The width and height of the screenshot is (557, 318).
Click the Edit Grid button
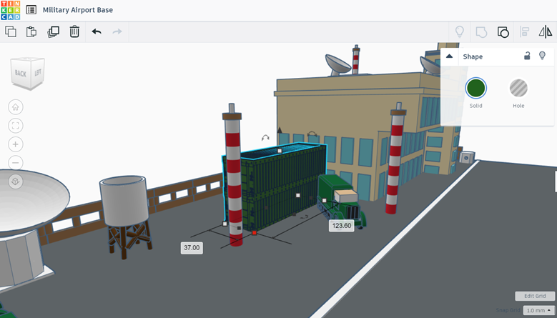point(535,296)
